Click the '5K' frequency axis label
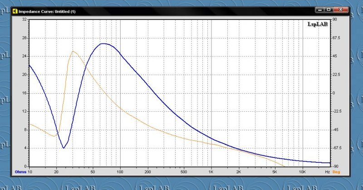This screenshot has height=190, width=363. pos(275,172)
